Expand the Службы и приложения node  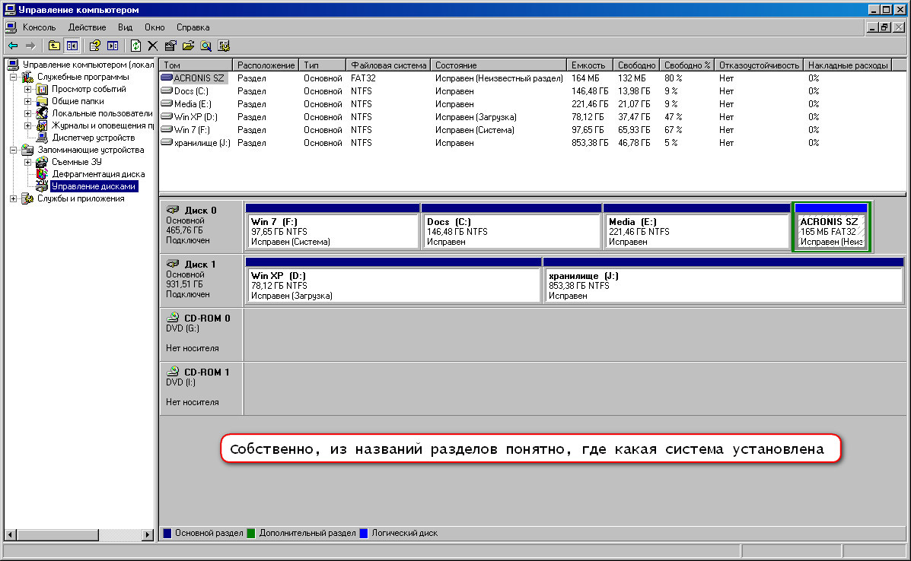coord(13,198)
